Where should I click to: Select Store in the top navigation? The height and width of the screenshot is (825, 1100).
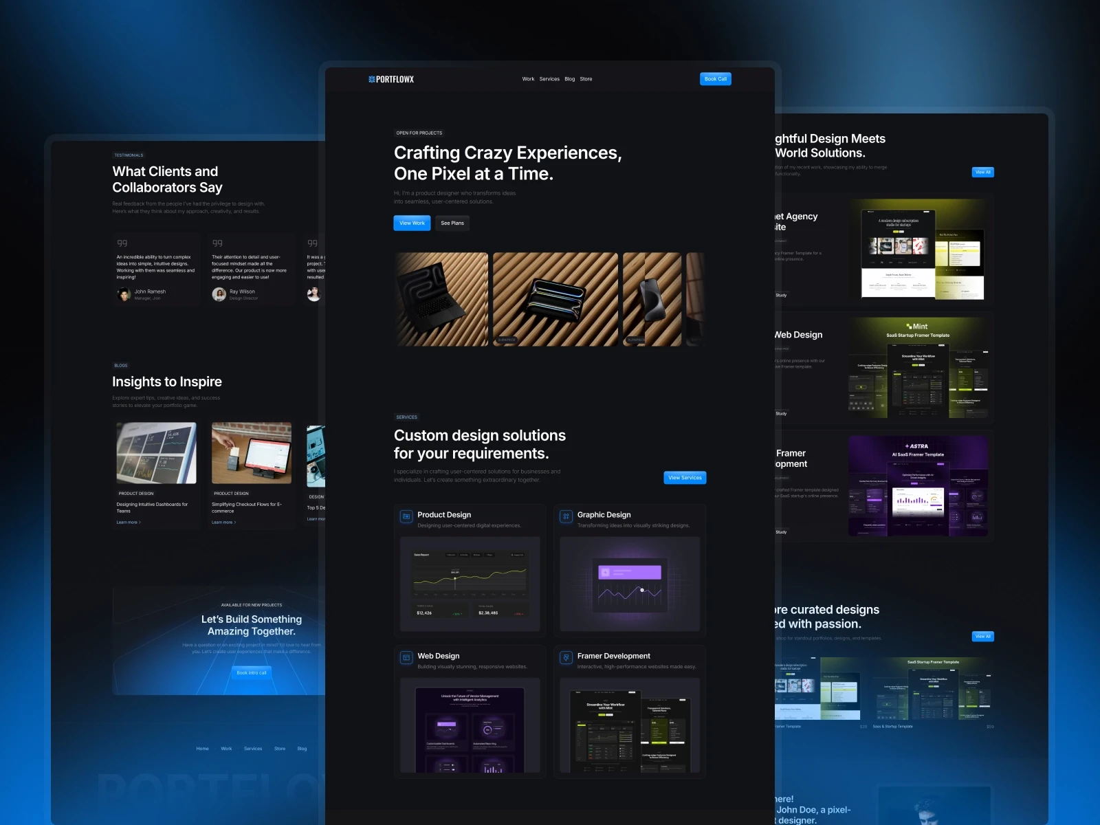pos(586,78)
